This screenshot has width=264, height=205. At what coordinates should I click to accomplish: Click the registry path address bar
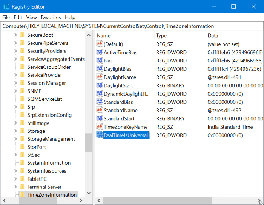[132, 26]
